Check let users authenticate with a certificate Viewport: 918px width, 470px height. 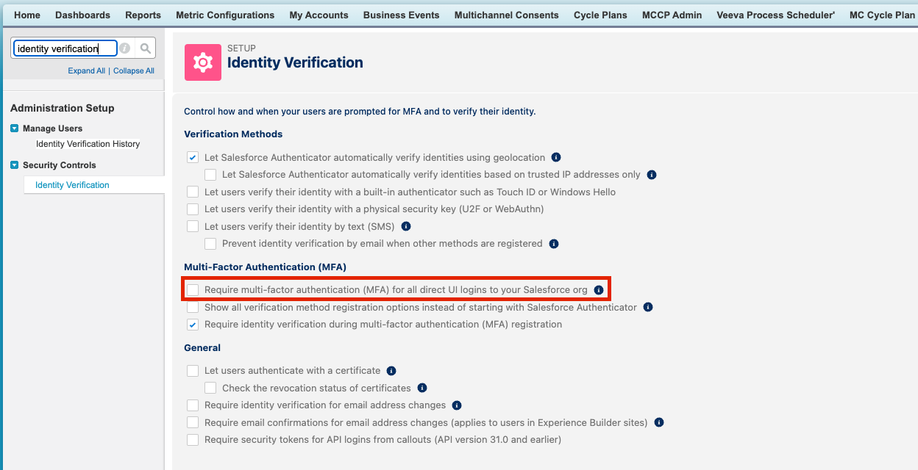193,371
